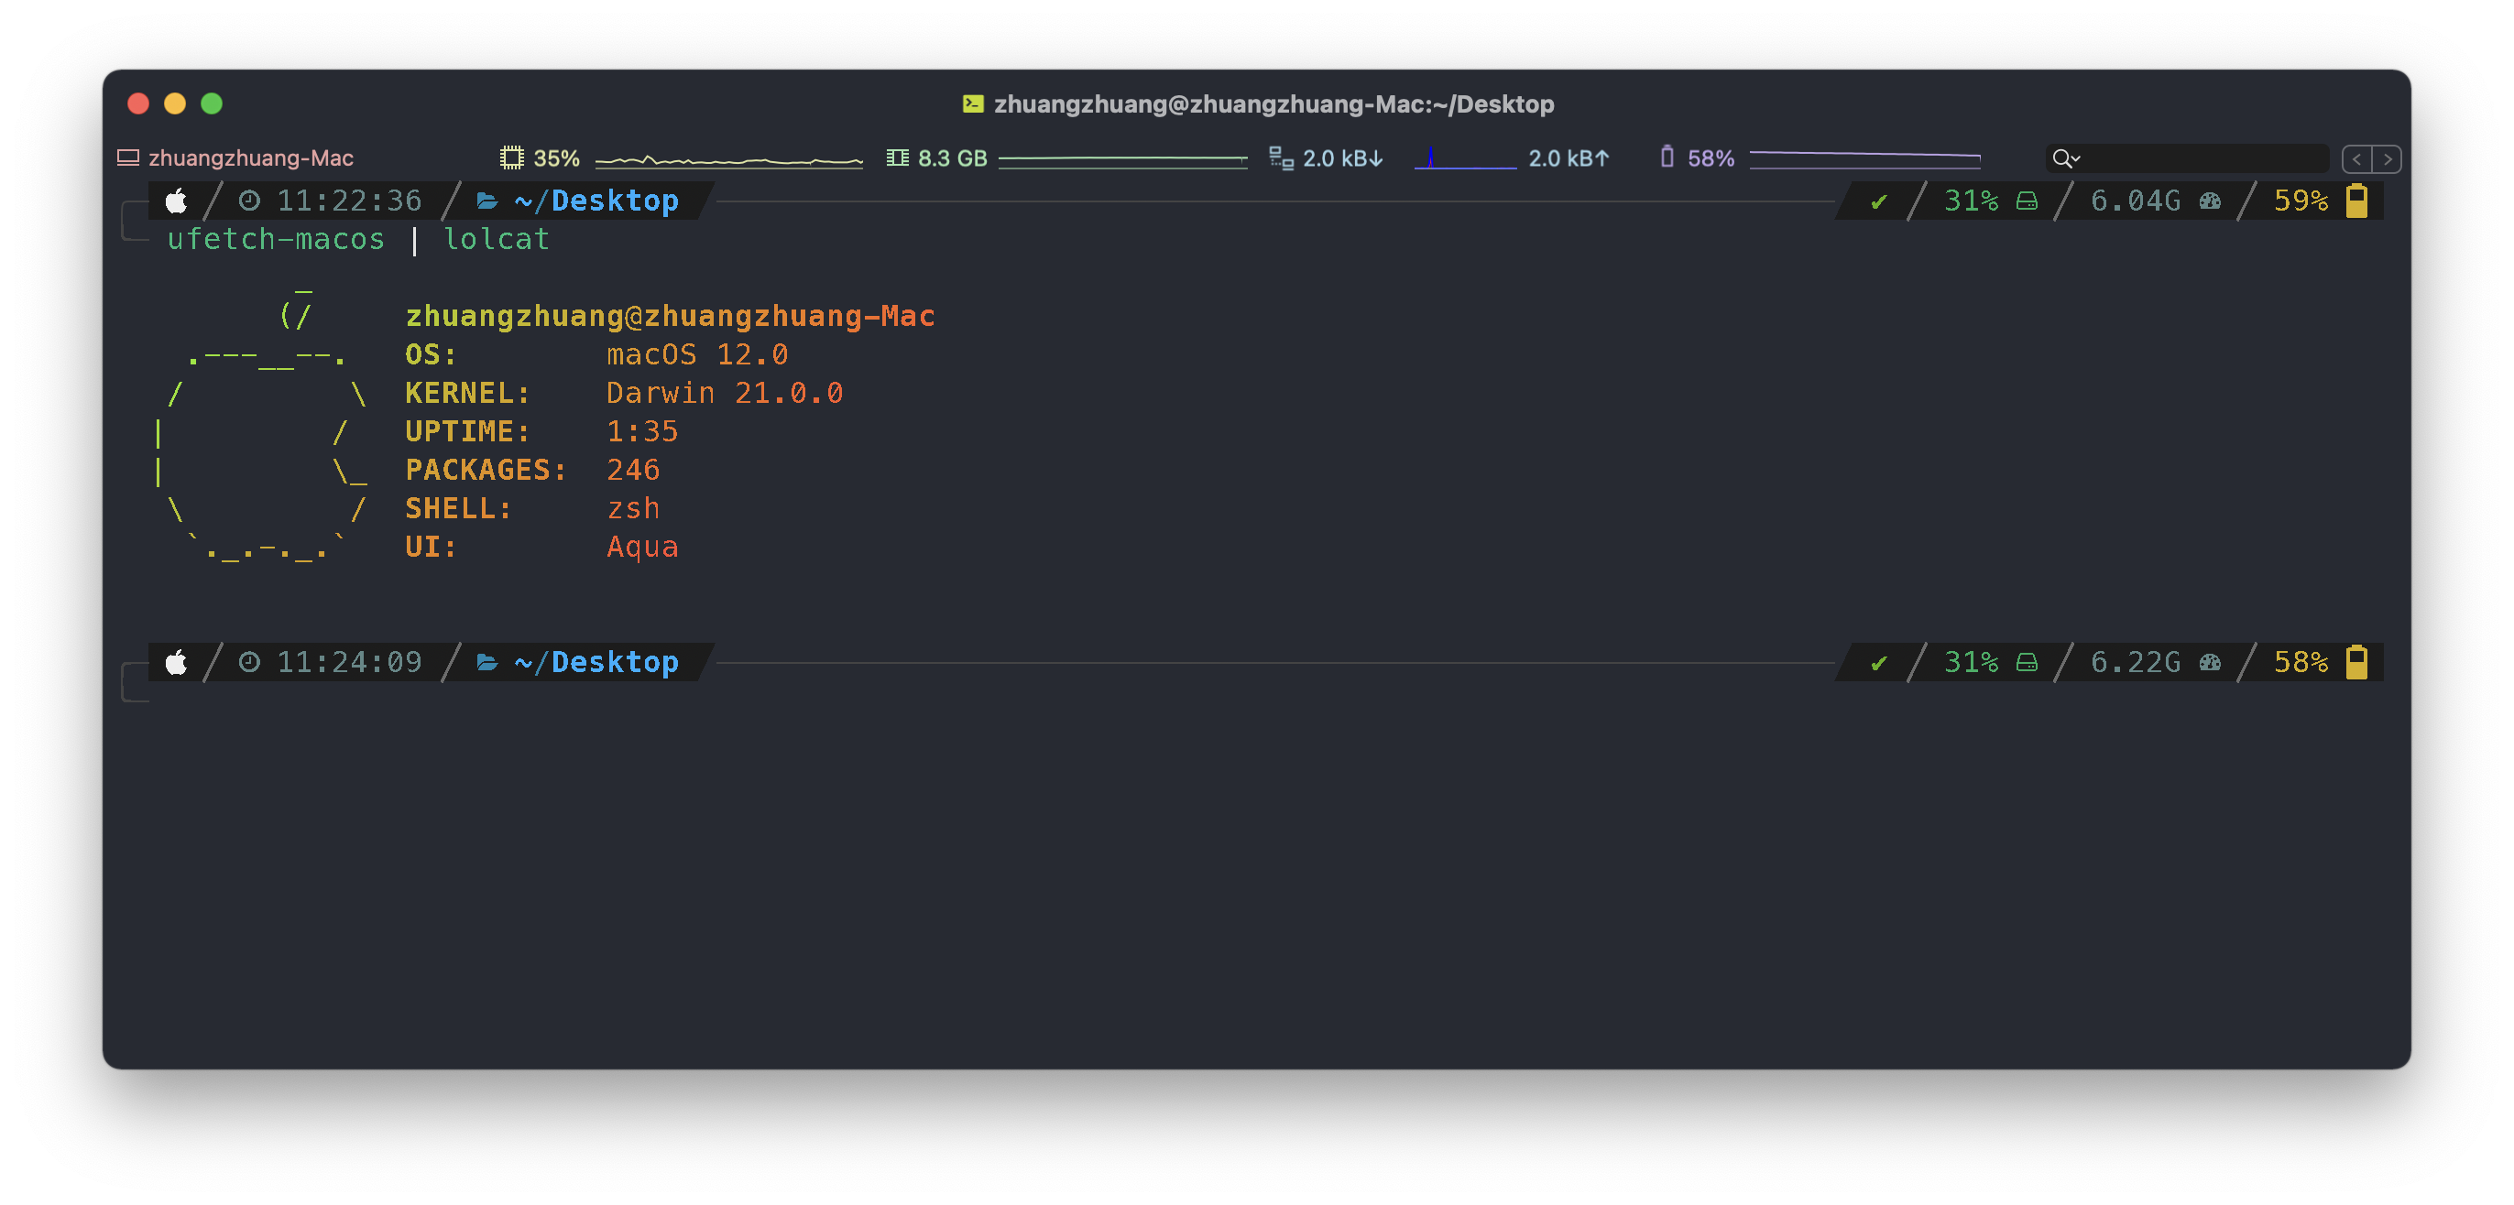Image resolution: width=2514 pixels, height=1205 pixels.
Task: Click the yellow battery icon beside 59%
Action: pos(2356,201)
